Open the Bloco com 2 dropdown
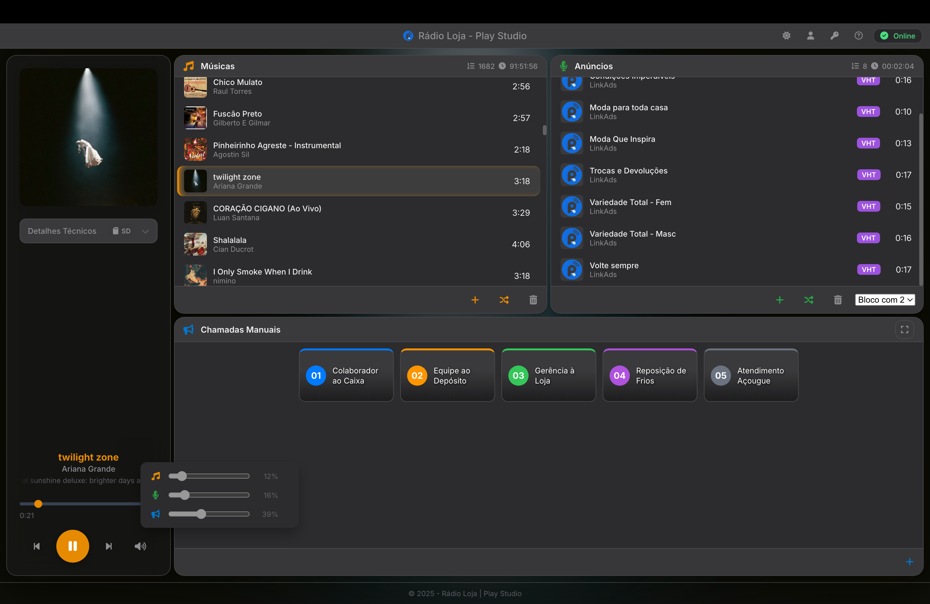930x604 pixels. pos(885,300)
